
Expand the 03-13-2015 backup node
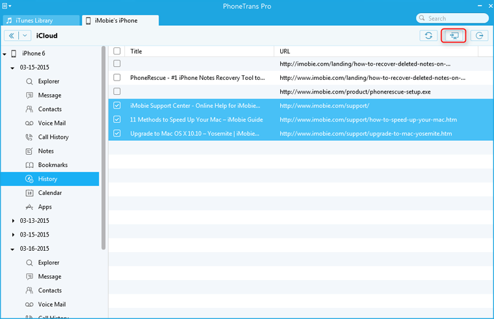click(x=14, y=221)
